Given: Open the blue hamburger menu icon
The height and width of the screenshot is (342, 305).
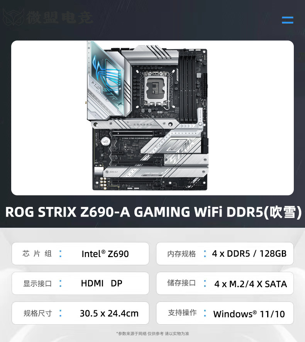Looking at the screenshot, I should click(287, 20).
